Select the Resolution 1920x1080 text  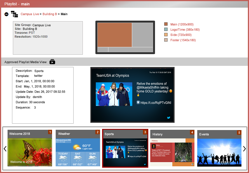click(31, 37)
